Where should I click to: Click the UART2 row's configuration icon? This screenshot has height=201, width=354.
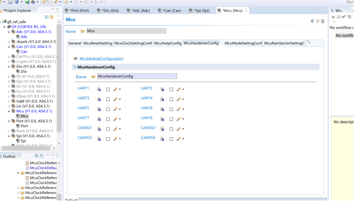(x=162, y=89)
